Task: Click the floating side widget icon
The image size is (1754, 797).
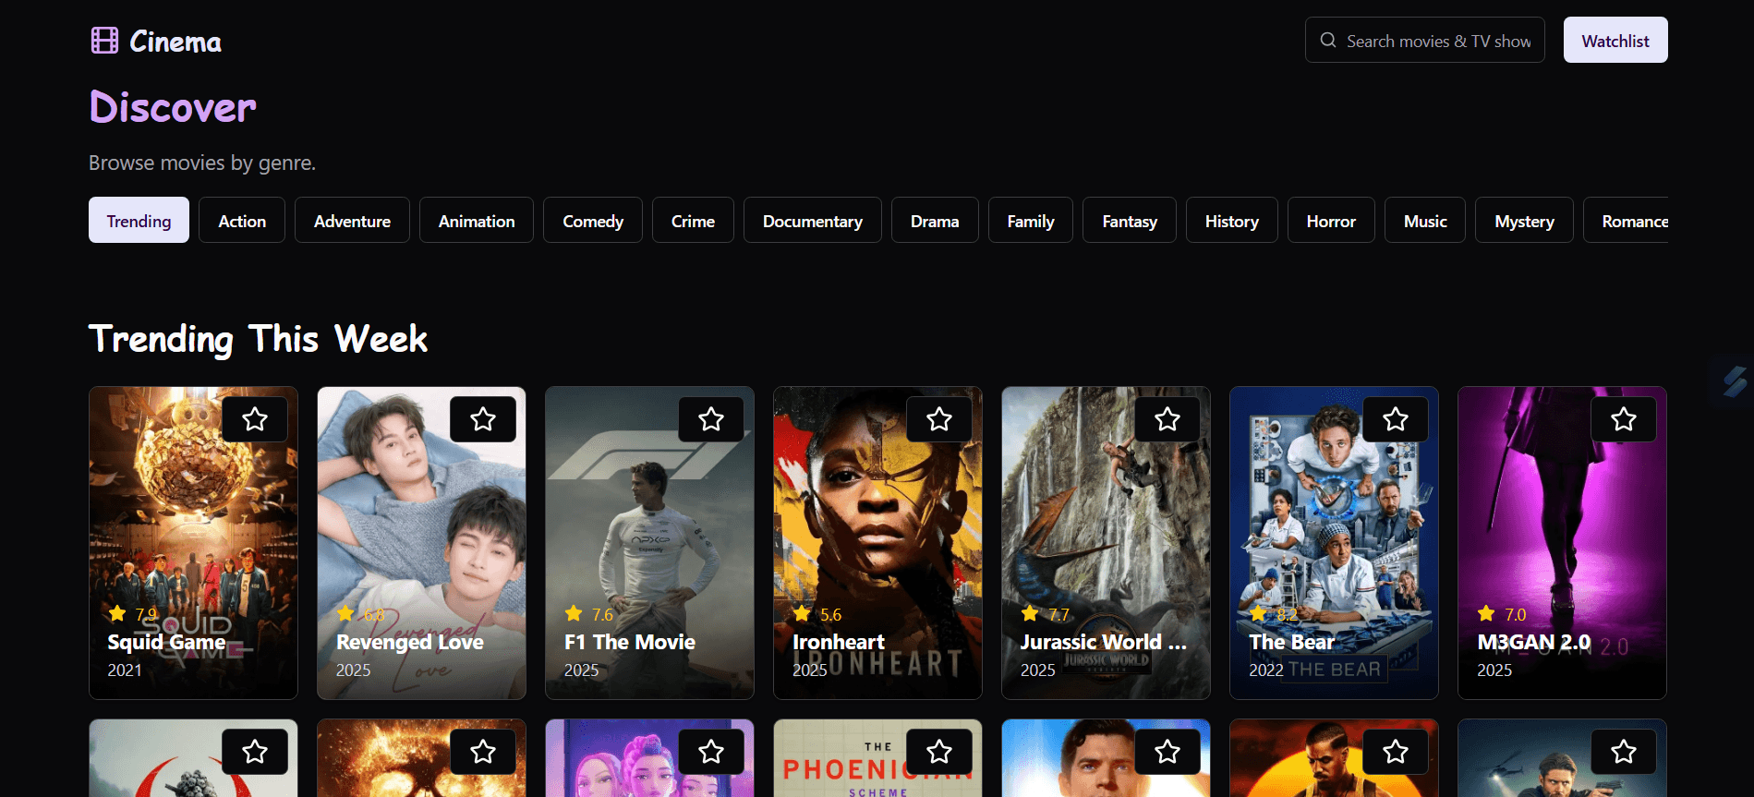Action: tap(1734, 380)
